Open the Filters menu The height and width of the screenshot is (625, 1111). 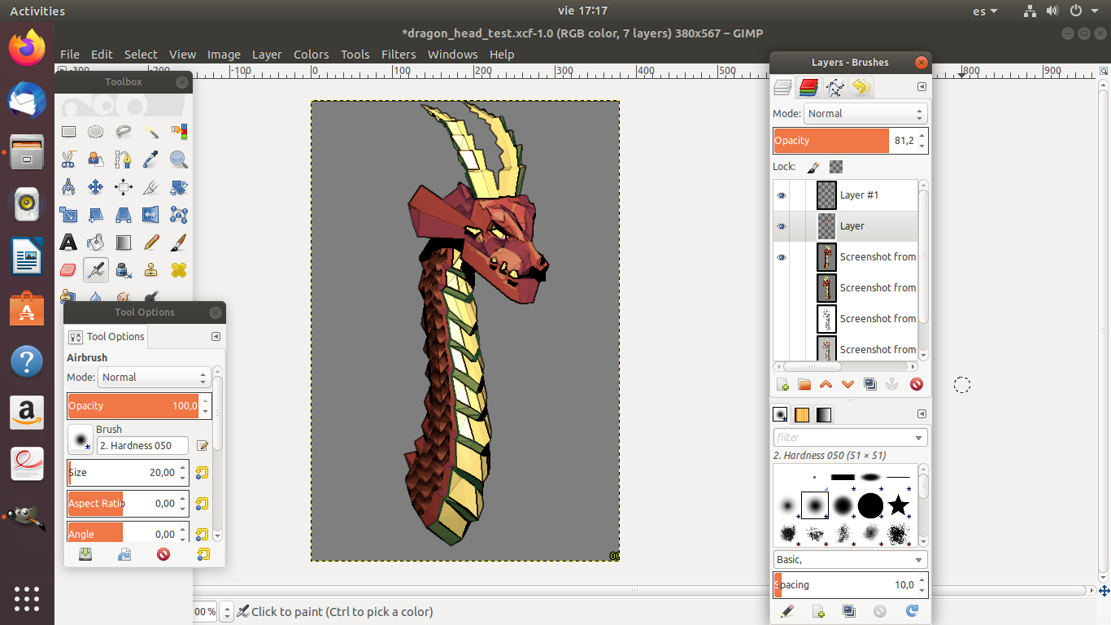pyautogui.click(x=399, y=55)
